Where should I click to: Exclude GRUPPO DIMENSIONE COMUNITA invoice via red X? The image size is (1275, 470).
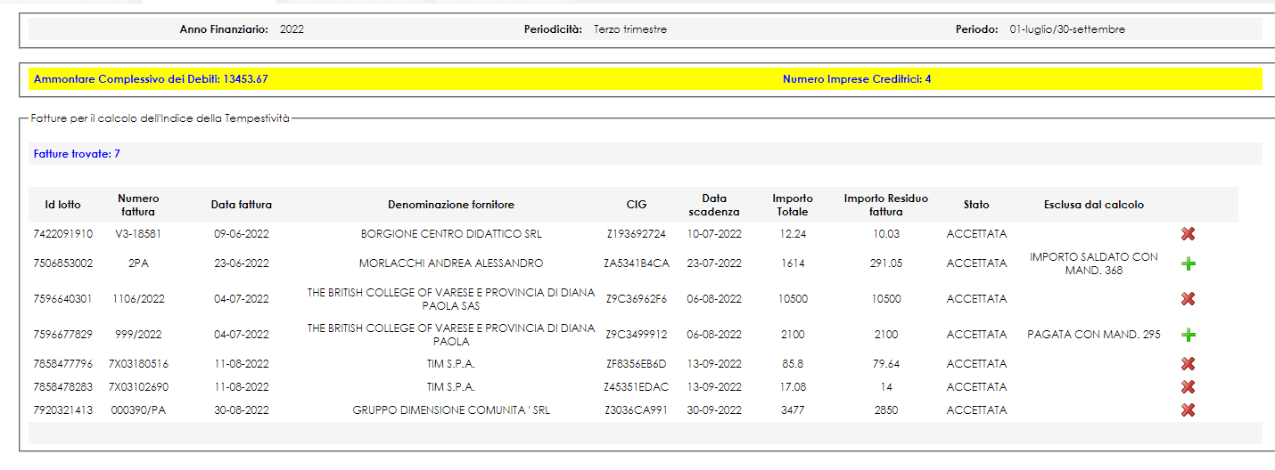tap(1188, 410)
